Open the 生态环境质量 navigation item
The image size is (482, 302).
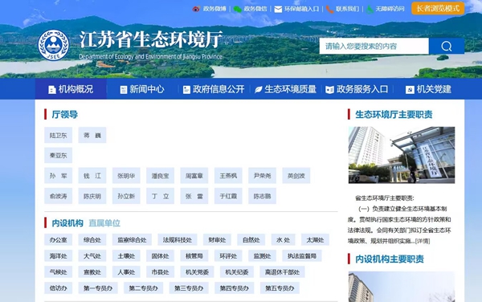pos(285,89)
